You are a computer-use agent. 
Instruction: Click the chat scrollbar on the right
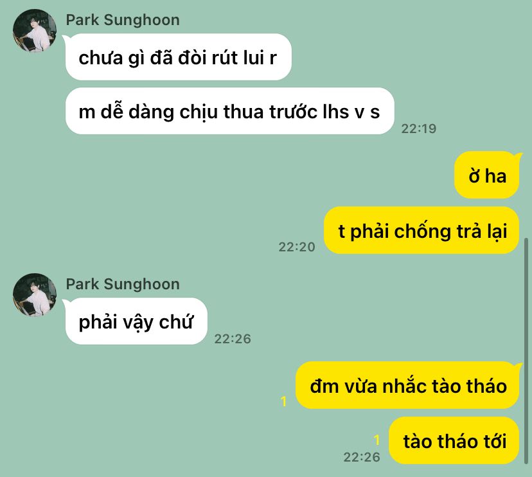pyautogui.click(x=526, y=351)
